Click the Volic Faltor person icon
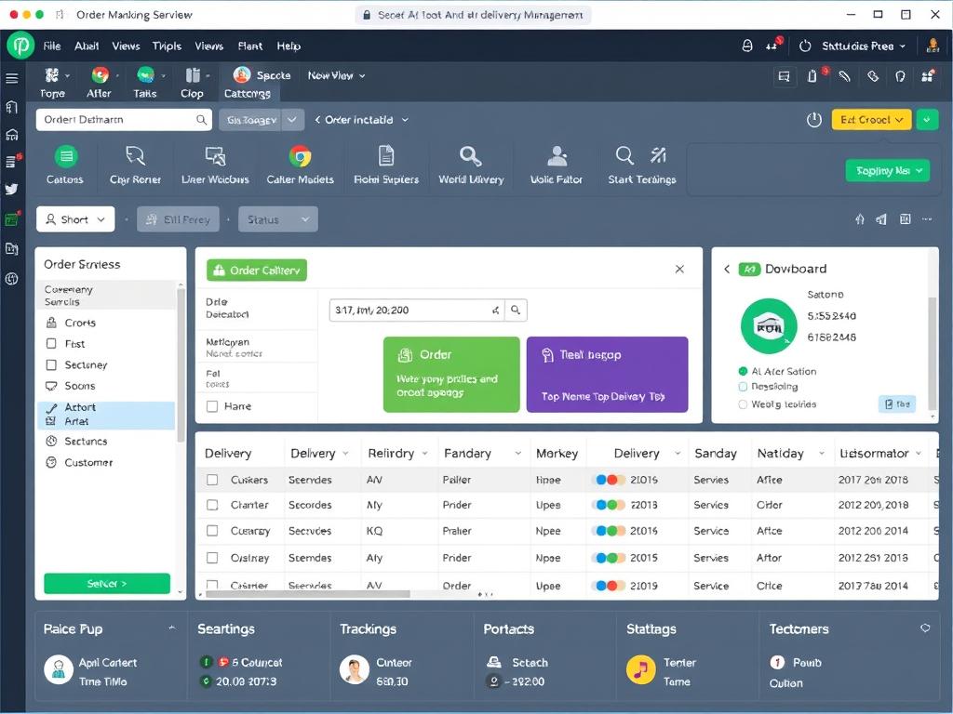953x714 pixels. click(x=557, y=156)
